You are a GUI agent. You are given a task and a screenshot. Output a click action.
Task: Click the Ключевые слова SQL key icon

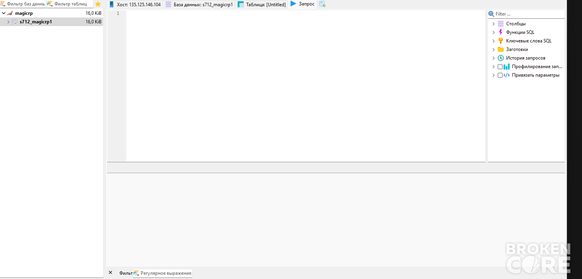tap(501, 41)
